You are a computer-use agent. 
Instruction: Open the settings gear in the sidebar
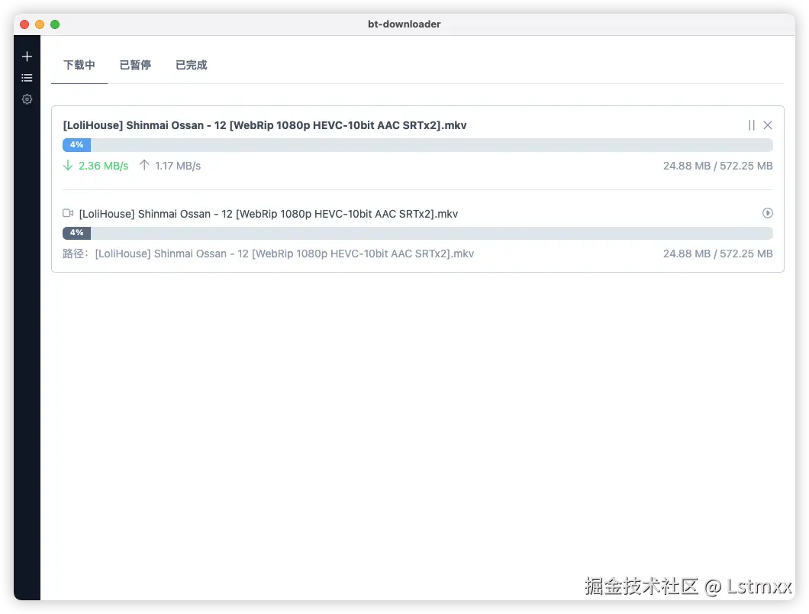tap(27, 99)
